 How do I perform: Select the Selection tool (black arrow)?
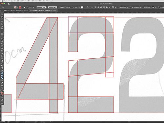pyautogui.click(x=2, y=14)
